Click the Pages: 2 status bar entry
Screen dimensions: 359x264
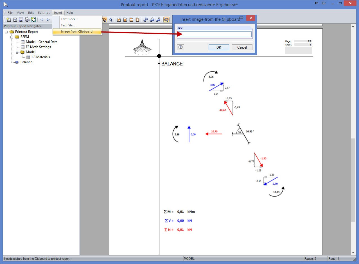coord(310,259)
